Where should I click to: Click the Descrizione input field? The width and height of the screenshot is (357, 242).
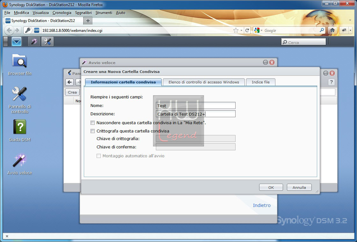coord(196,114)
